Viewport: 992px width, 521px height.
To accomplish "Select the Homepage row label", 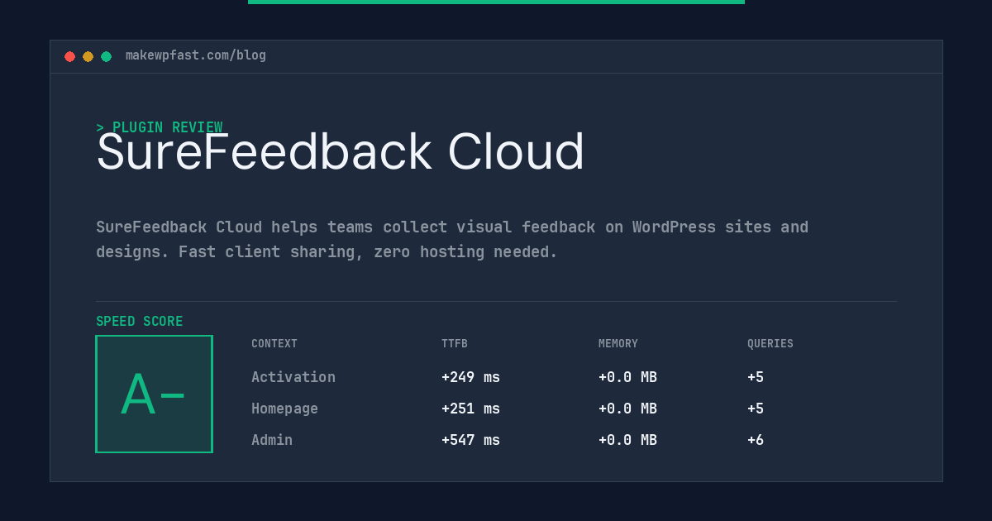I will coord(284,409).
